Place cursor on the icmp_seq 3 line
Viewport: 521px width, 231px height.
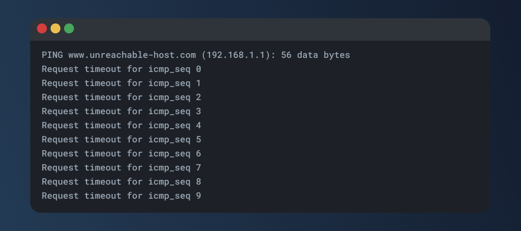point(121,111)
